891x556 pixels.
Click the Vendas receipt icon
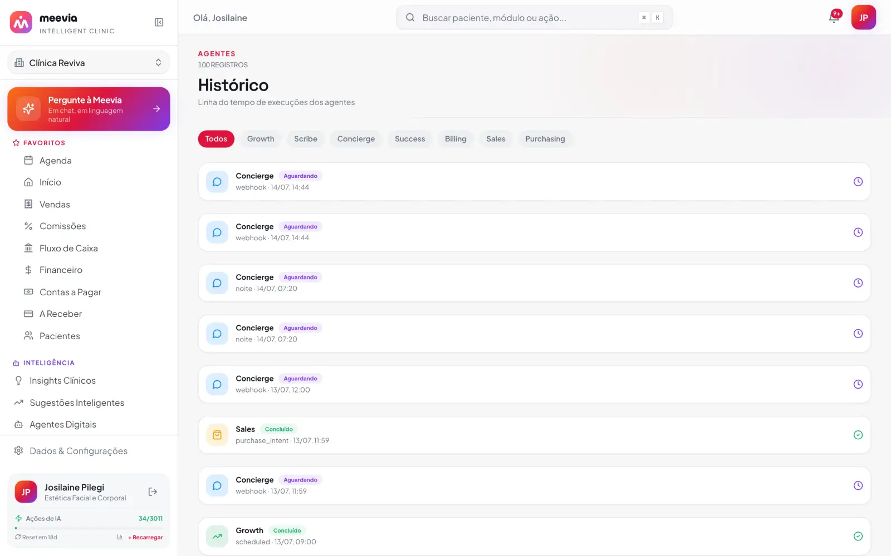(x=28, y=204)
